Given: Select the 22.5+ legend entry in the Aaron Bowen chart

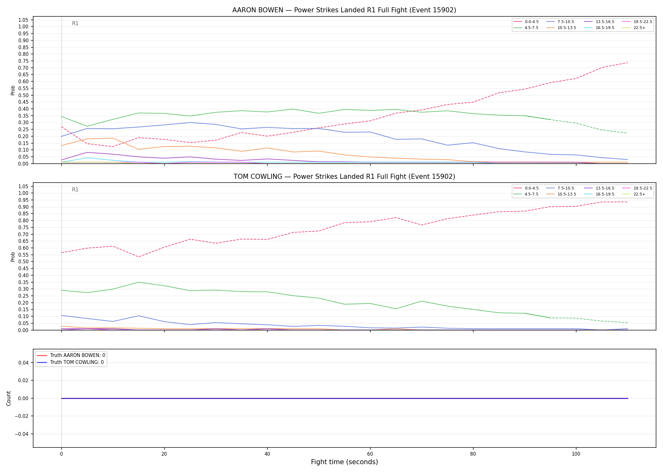Looking at the screenshot, I should click(x=634, y=28).
